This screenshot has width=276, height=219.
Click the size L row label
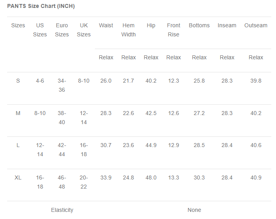click(18, 145)
